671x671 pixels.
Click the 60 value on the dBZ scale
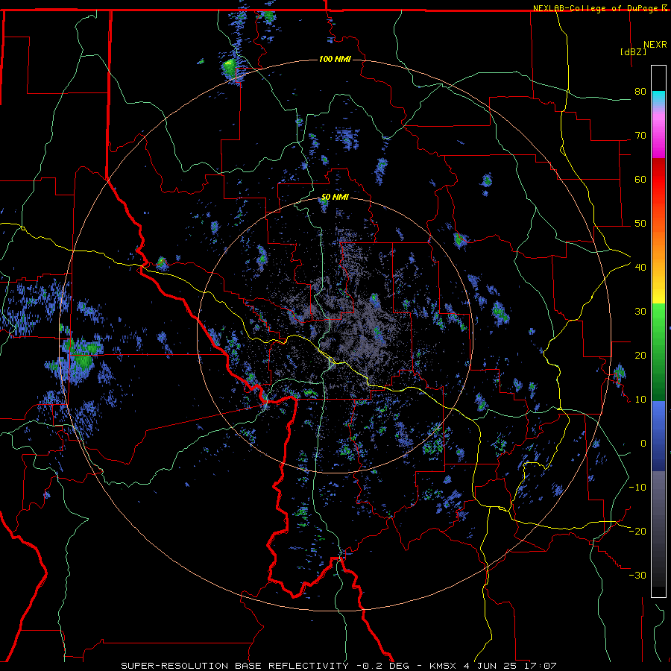point(640,179)
